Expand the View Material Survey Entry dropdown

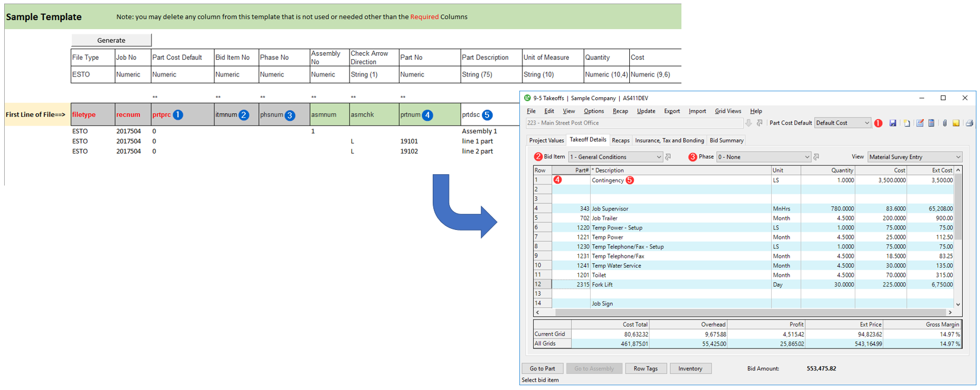[x=958, y=157]
